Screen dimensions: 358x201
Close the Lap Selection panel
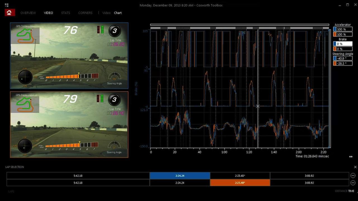click(x=355, y=167)
